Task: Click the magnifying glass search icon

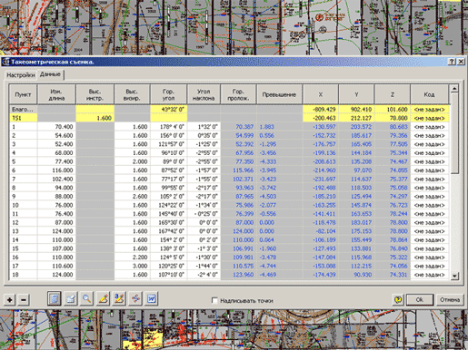Action: pyautogui.click(x=86, y=299)
